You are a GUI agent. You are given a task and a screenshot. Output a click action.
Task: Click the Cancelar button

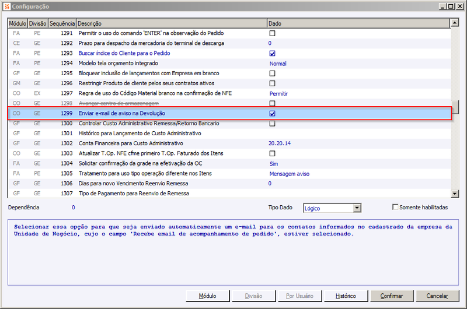(437, 296)
